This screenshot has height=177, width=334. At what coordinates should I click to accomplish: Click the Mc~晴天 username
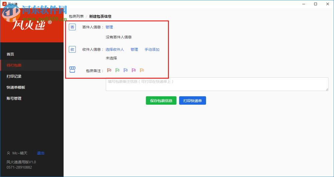pos(20,153)
